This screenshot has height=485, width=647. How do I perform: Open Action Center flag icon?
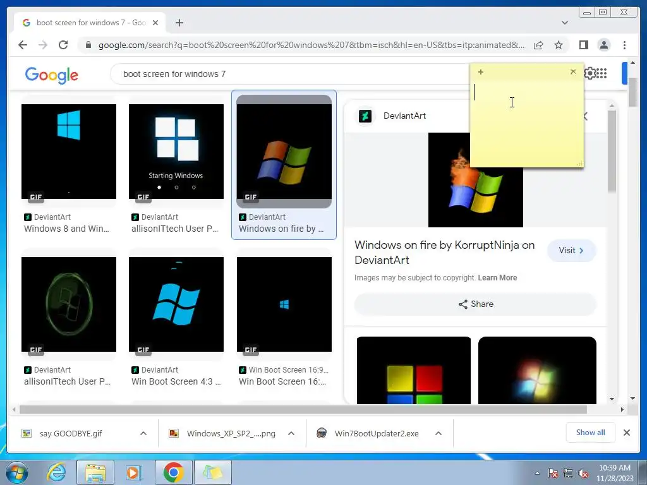(x=553, y=474)
